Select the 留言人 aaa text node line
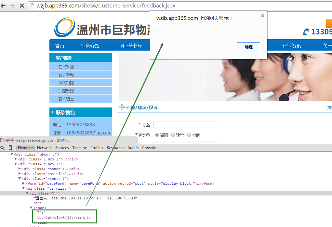The width and height of the screenshot is (332, 227). coord(85,198)
